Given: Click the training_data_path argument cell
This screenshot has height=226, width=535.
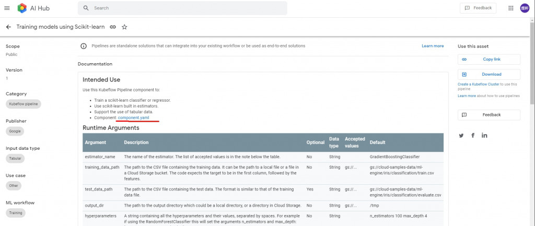Looking at the screenshot, I should pos(102,168).
